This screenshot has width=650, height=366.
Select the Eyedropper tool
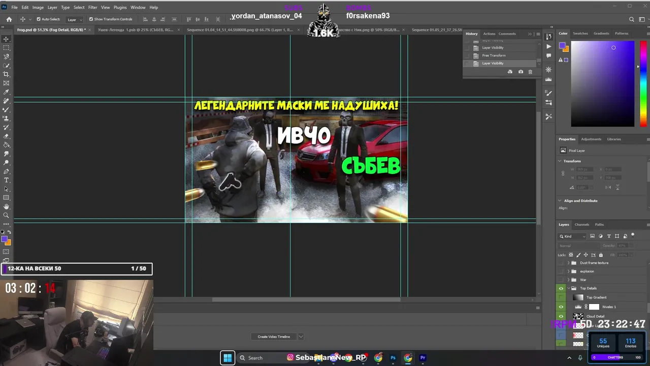[x=6, y=92]
